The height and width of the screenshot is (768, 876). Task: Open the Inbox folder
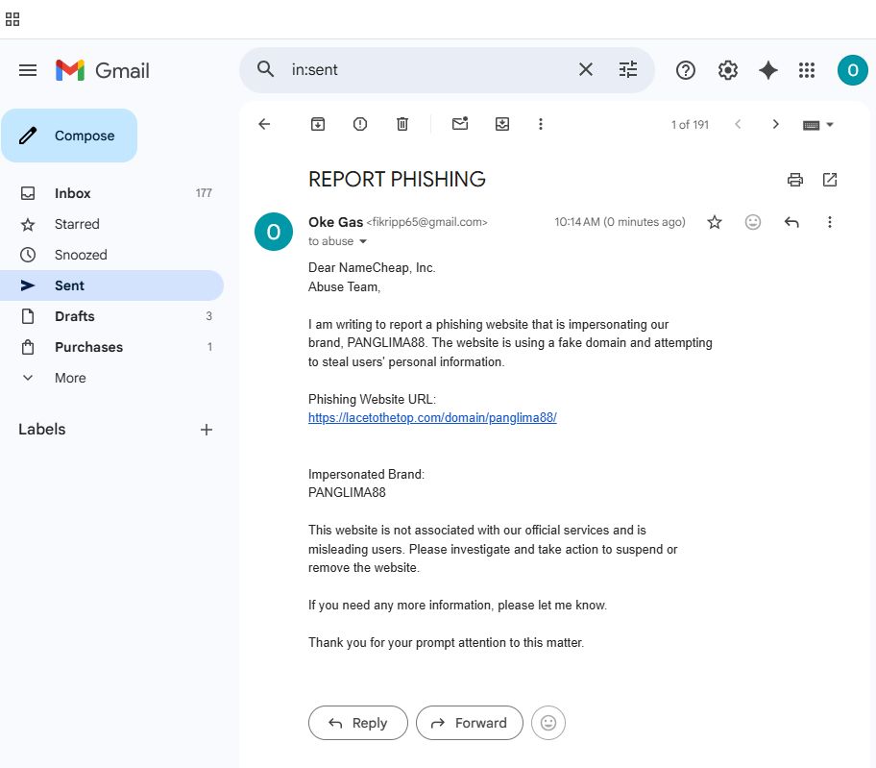111,193
